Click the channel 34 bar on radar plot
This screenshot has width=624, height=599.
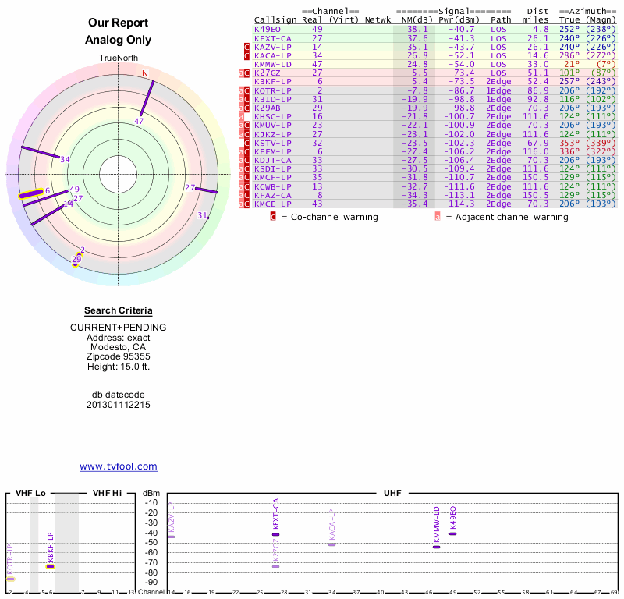(41, 152)
